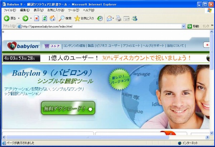This screenshot has width=215, height=147.
Task: Click in the address bar URL field
Action: 100,26
